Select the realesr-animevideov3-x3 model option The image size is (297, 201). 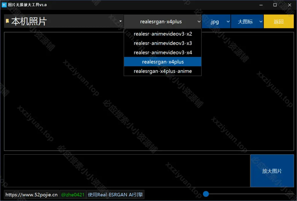click(x=163, y=43)
